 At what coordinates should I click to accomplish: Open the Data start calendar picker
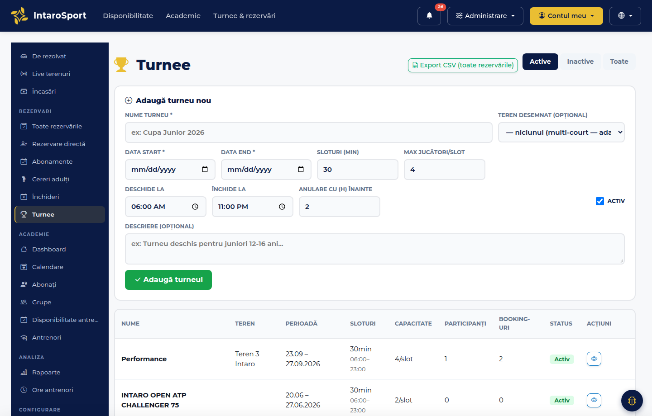(x=205, y=170)
